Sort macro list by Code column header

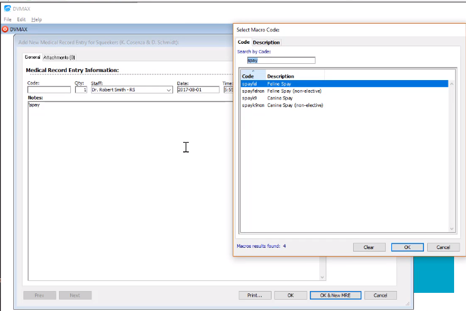(253, 76)
